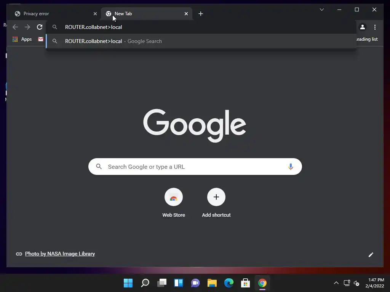Add a new shortcut tile
The width and height of the screenshot is (390, 292).
216,203
